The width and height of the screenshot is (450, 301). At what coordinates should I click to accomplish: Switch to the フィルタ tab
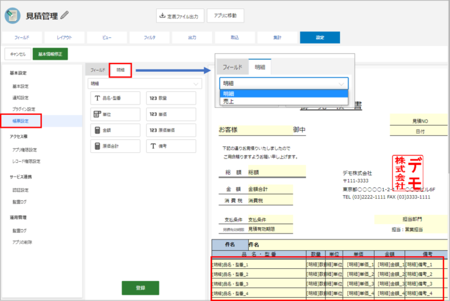[x=150, y=37]
